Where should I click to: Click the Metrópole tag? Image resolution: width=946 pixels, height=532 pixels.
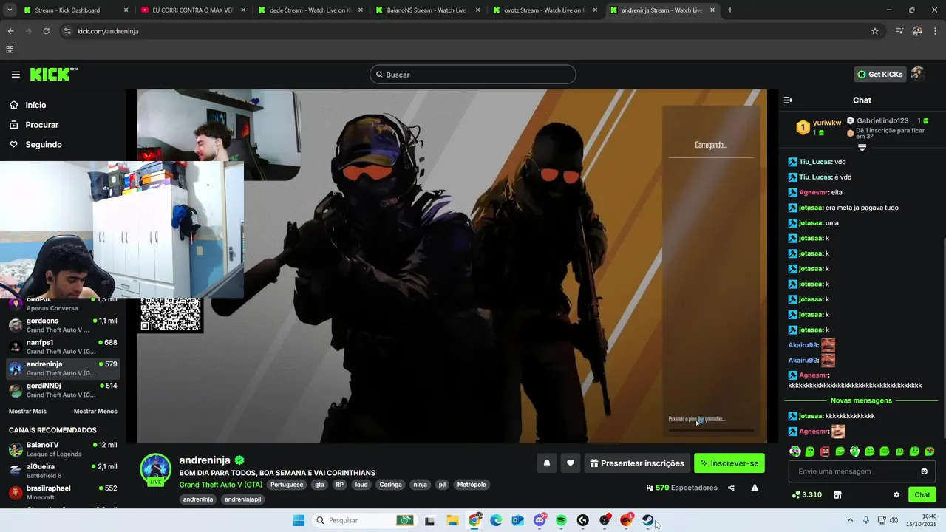472,485
